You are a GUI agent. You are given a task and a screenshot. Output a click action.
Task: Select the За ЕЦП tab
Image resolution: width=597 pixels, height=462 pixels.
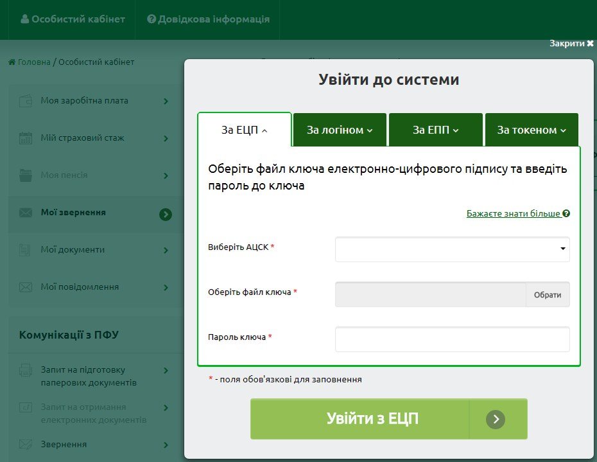pos(244,130)
